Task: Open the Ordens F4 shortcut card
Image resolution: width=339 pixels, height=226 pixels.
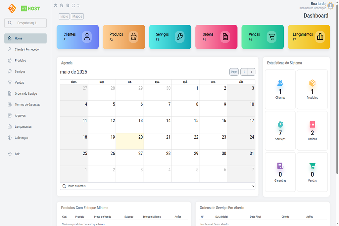Action: pyautogui.click(x=216, y=37)
